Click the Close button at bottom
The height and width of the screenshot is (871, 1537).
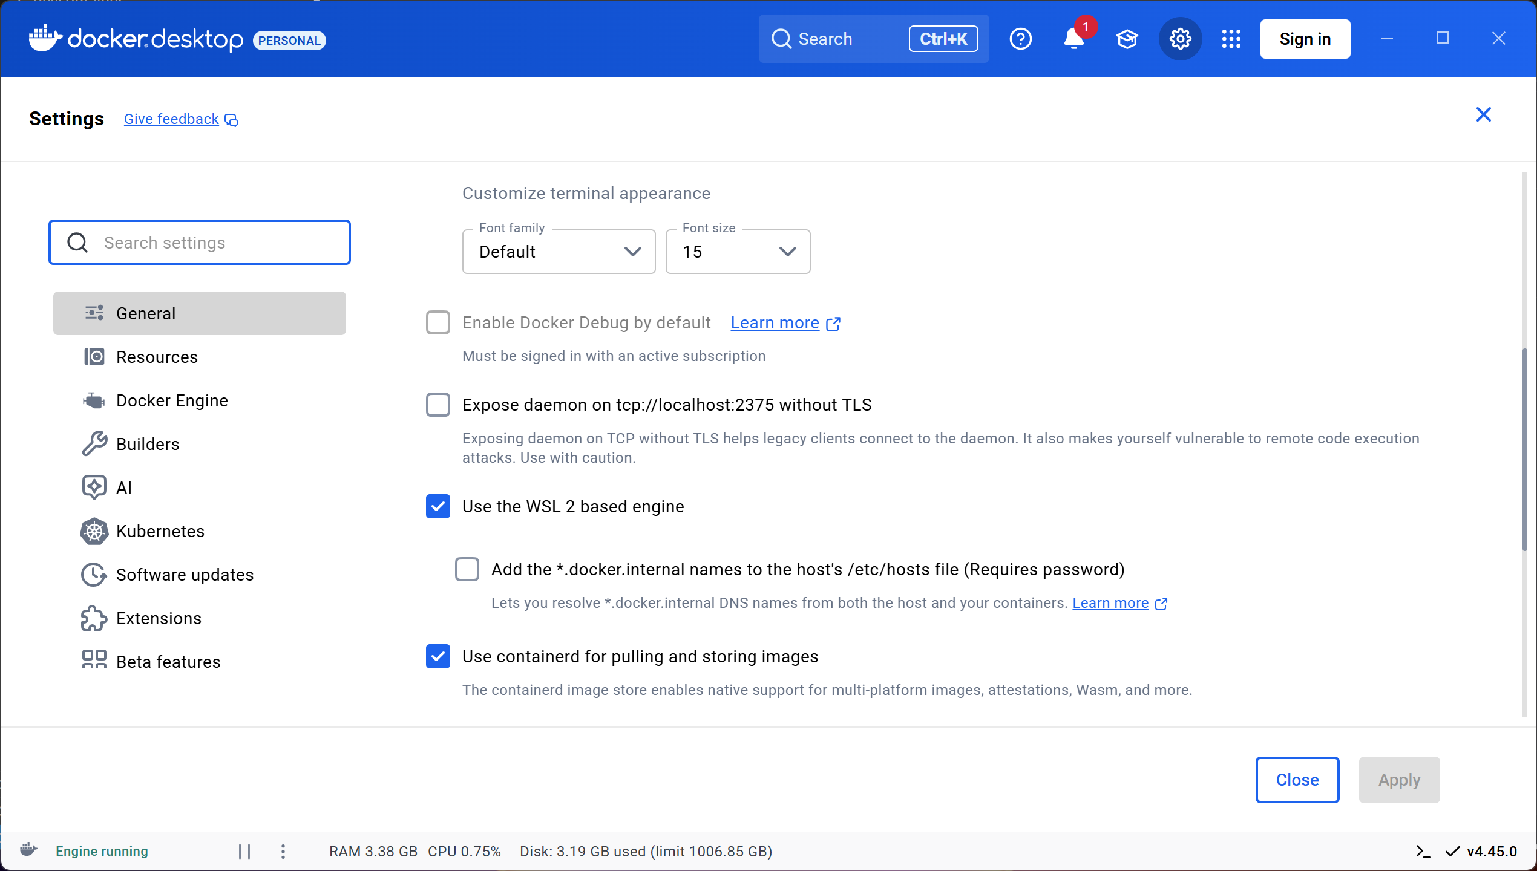1297,780
